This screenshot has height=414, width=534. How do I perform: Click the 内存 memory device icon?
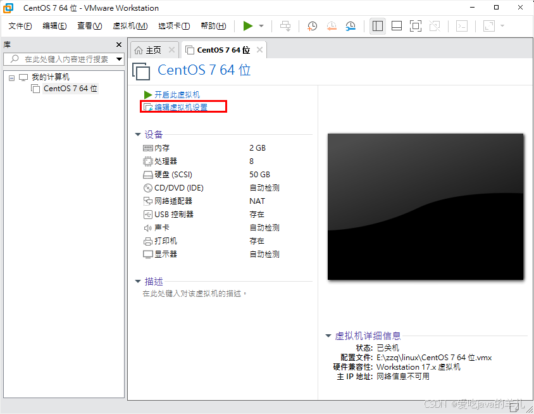click(148, 148)
